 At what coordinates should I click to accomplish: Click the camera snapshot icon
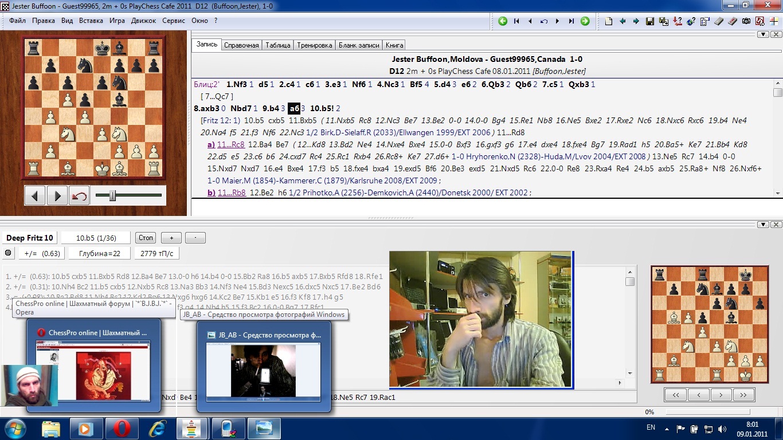click(x=746, y=21)
